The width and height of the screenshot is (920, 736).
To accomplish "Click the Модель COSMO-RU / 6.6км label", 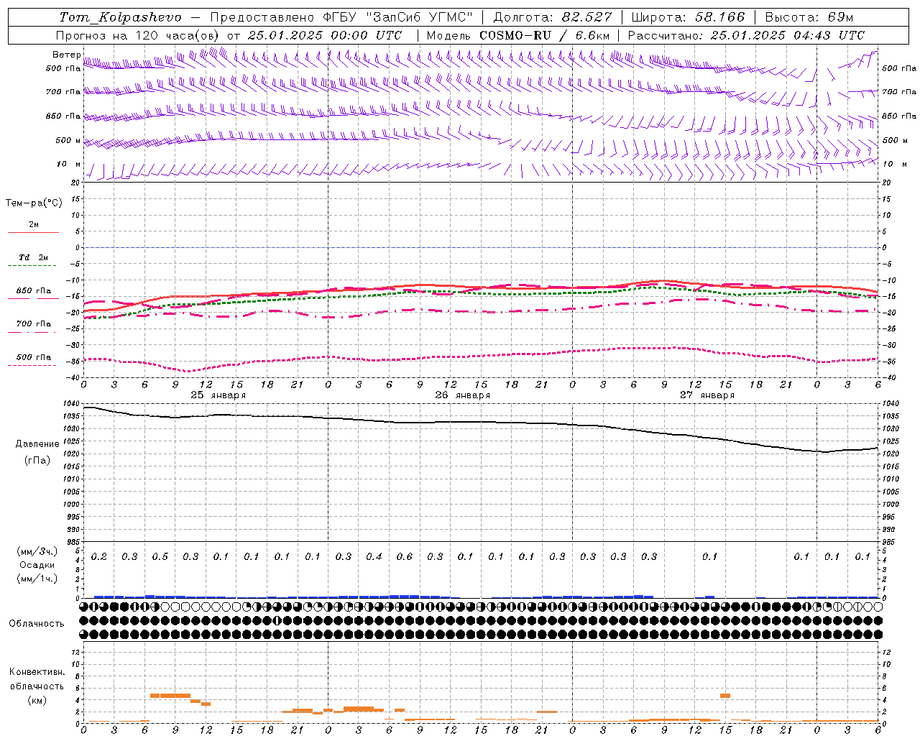I will click(x=518, y=35).
